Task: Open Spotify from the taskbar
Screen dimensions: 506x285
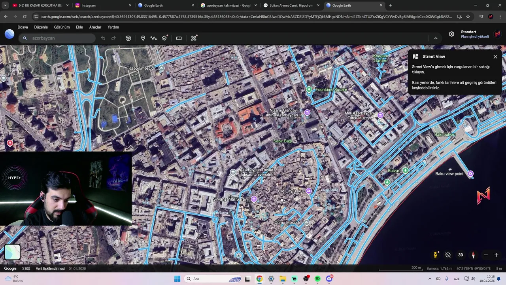Action: (318, 279)
